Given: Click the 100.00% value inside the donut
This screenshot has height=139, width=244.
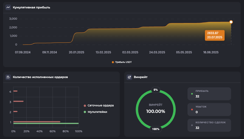Looking at the screenshot, I should [155, 111].
